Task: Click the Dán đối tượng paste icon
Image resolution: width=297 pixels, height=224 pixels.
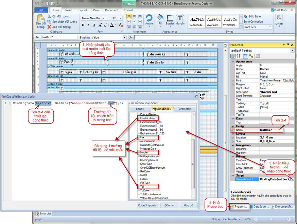Action: coord(41,18)
